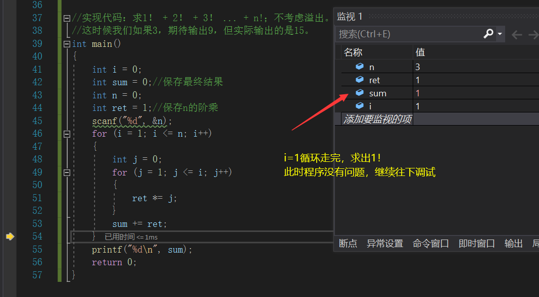Image resolution: width=539 pixels, height=297 pixels.
Task: Click the diamond icon beside variable ret
Action: (360, 80)
